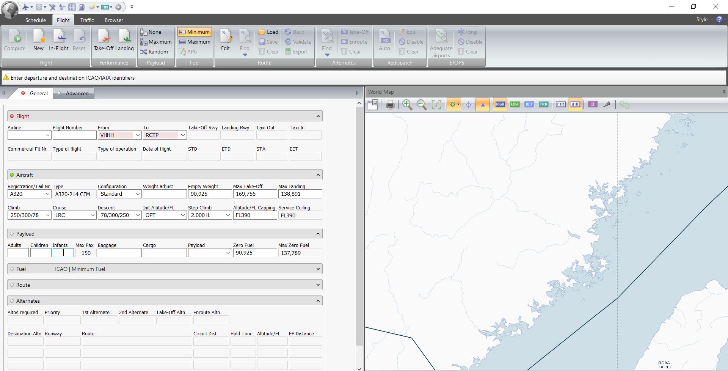Open the Configuration dropdown
This screenshot has width=728, height=371.
tap(138, 194)
